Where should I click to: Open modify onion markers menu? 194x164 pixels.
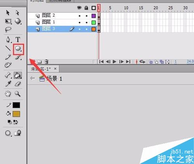point(167,62)
